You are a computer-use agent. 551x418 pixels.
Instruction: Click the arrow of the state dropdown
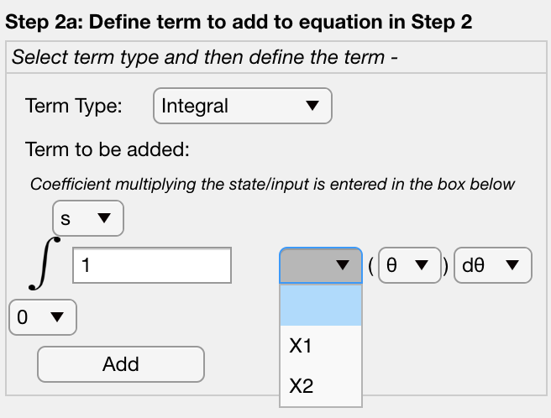coord(342,265)
